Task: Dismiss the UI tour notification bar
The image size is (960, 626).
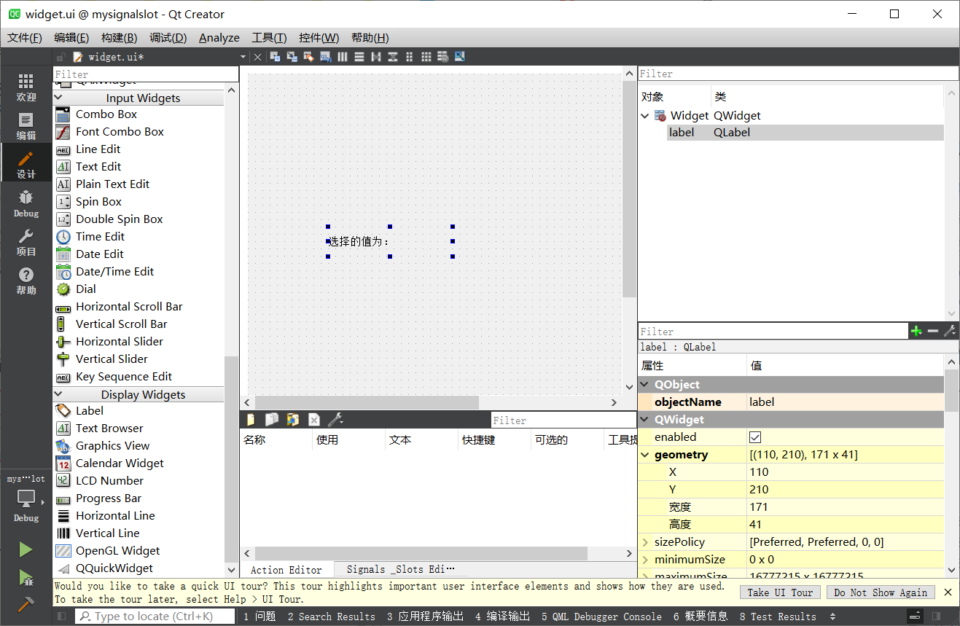Action: pos(948,592)
